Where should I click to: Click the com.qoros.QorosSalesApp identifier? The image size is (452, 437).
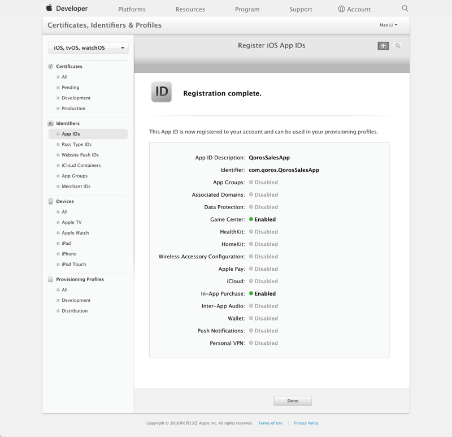284,170
